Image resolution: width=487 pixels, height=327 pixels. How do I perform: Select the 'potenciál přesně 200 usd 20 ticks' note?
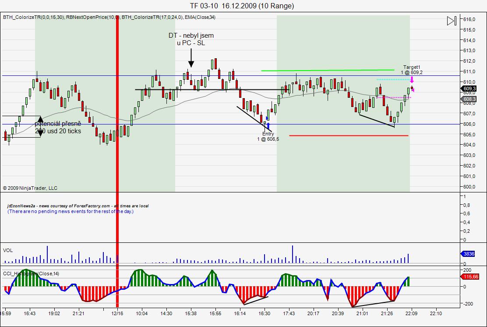coord(58,128)
